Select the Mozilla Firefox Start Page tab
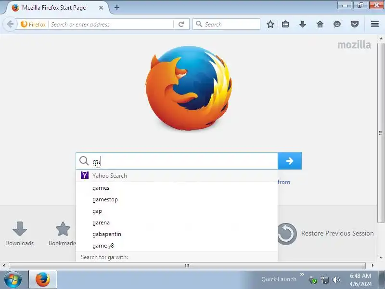This screenshot has height=289, width=385. (x=58, y=8)
